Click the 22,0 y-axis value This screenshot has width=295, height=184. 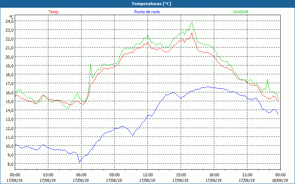10,39
